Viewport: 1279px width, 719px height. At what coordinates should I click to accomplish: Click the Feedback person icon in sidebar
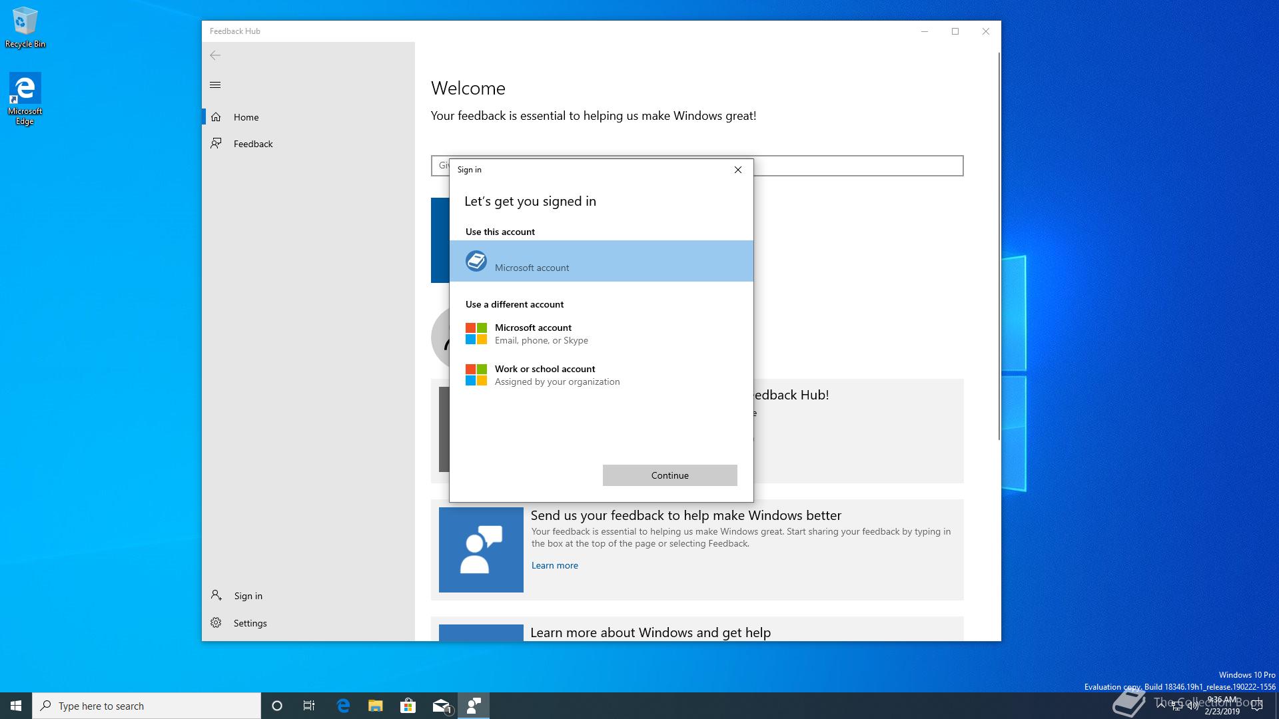point(216,143)
